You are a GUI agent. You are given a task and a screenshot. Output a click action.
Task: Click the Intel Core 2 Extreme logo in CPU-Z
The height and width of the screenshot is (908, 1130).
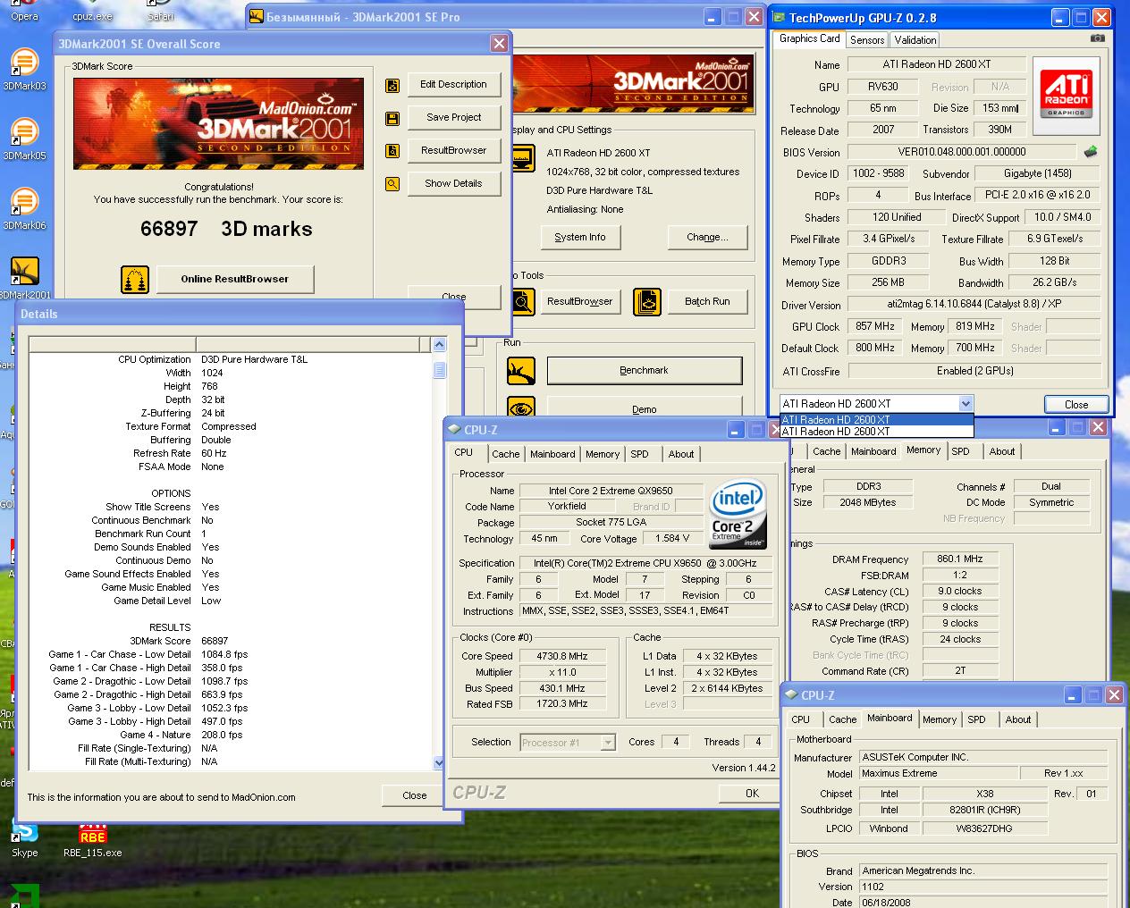click(738, 515)
